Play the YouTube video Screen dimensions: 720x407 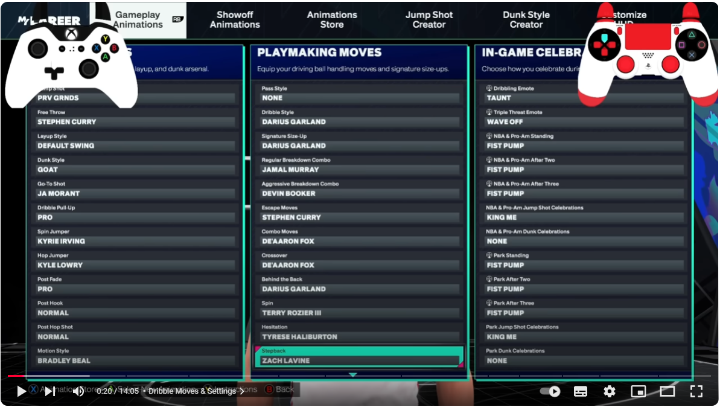21,391
